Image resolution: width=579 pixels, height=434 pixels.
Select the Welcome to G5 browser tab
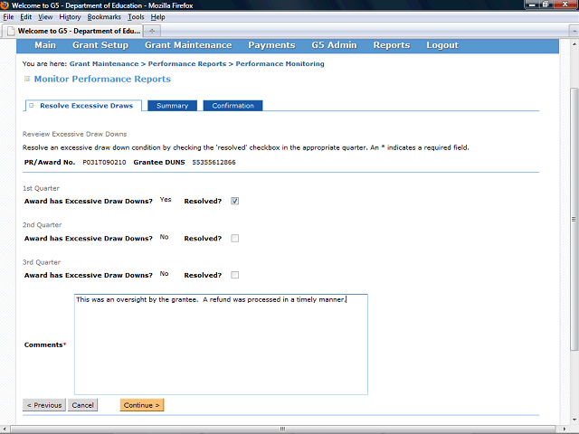pyautogui.click(x=72, y=31)
